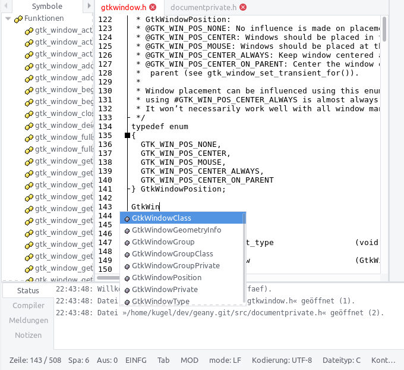
Task: Click the 'typedef enum' line
Action: pos(160,127)
